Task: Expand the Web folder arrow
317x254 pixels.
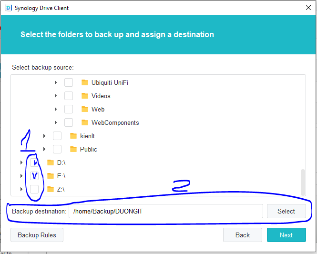Action: (56, 109)
